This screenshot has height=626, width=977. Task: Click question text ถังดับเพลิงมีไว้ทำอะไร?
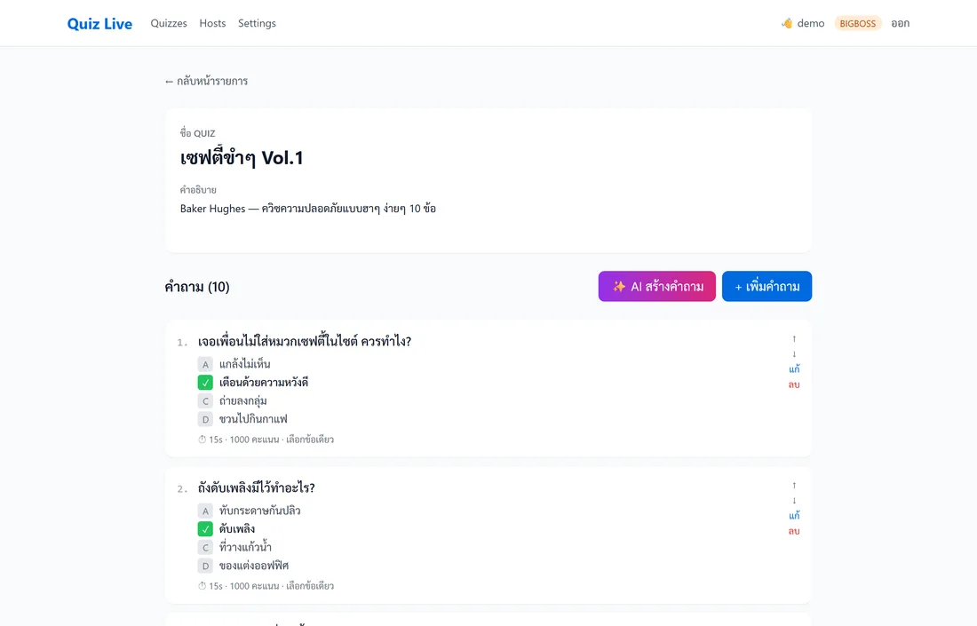(257, 487)
